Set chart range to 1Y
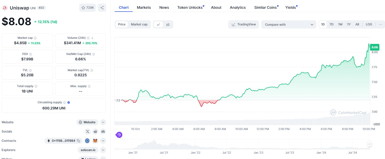The image size is (385, 159). [x=349, y=24]
